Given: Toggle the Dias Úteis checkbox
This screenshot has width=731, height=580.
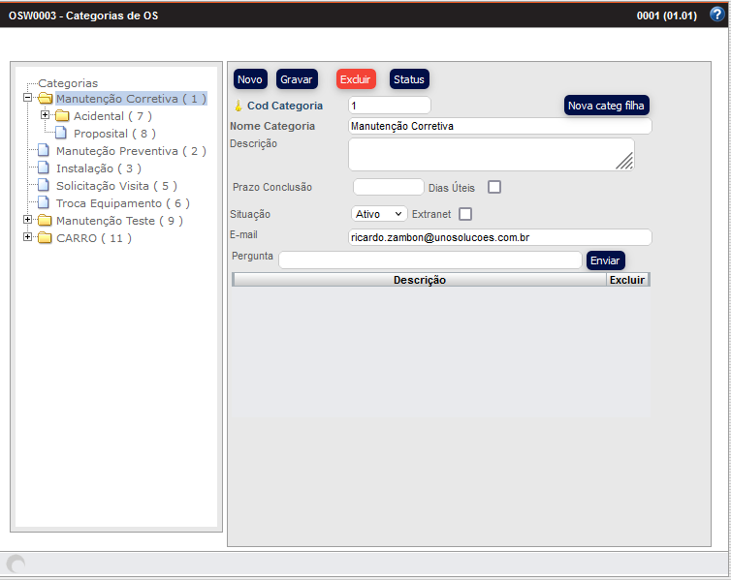Looking at the screenshot, I should click(494, 187).
